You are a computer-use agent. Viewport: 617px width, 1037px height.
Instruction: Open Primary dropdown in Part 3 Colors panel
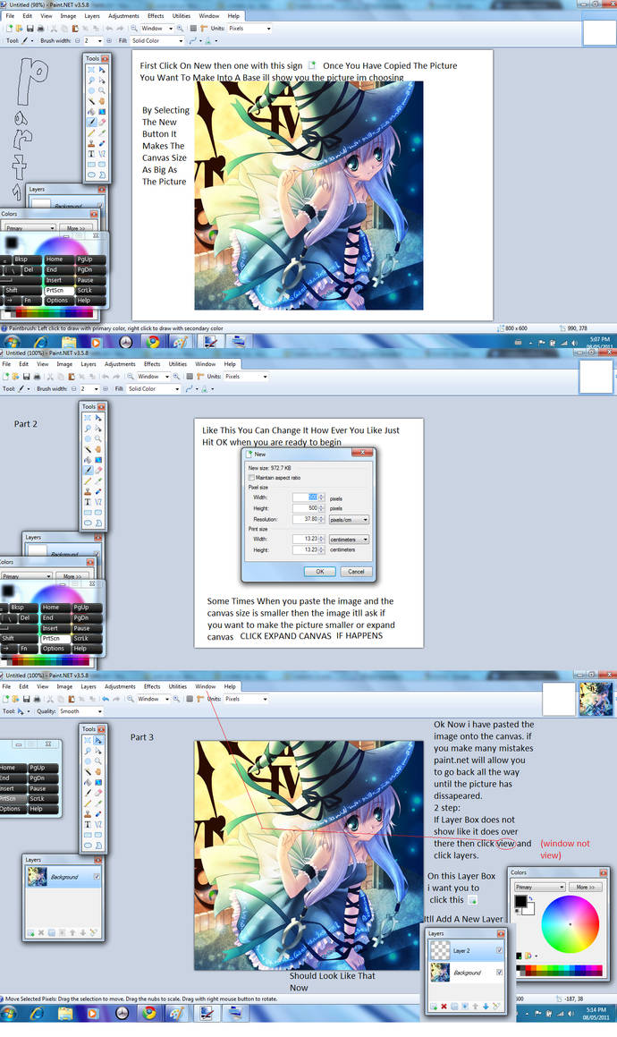click(539, 887)
